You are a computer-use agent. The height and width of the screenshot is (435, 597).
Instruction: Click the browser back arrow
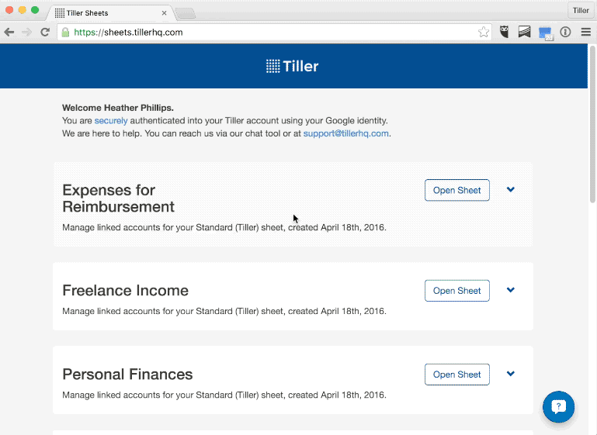(x=9, y=33)
